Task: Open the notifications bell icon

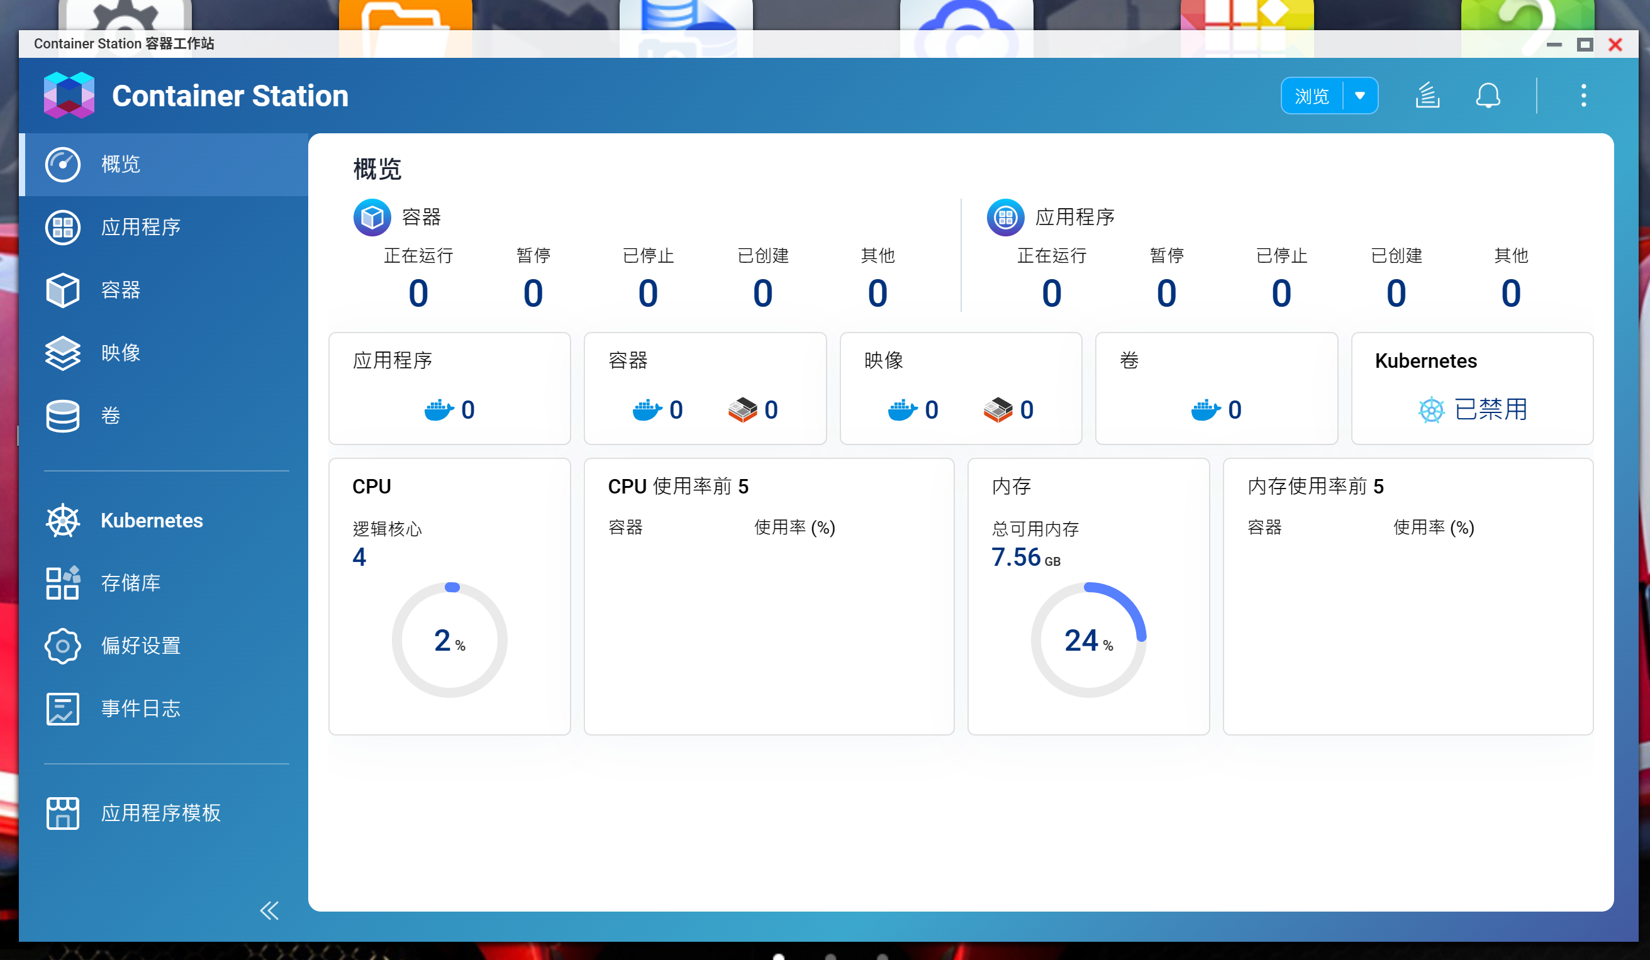Action: pyautogui.click(x=1488, y=96)
